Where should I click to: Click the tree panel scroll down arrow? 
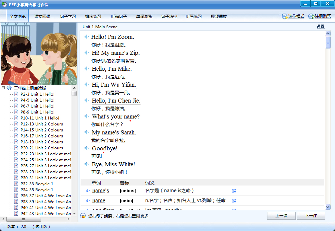74,214
